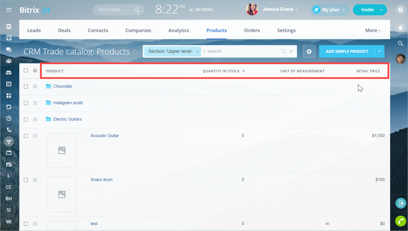Screen dimensions: 408x231
Task: Switch to the Deals tab
Action: point(64,31)
